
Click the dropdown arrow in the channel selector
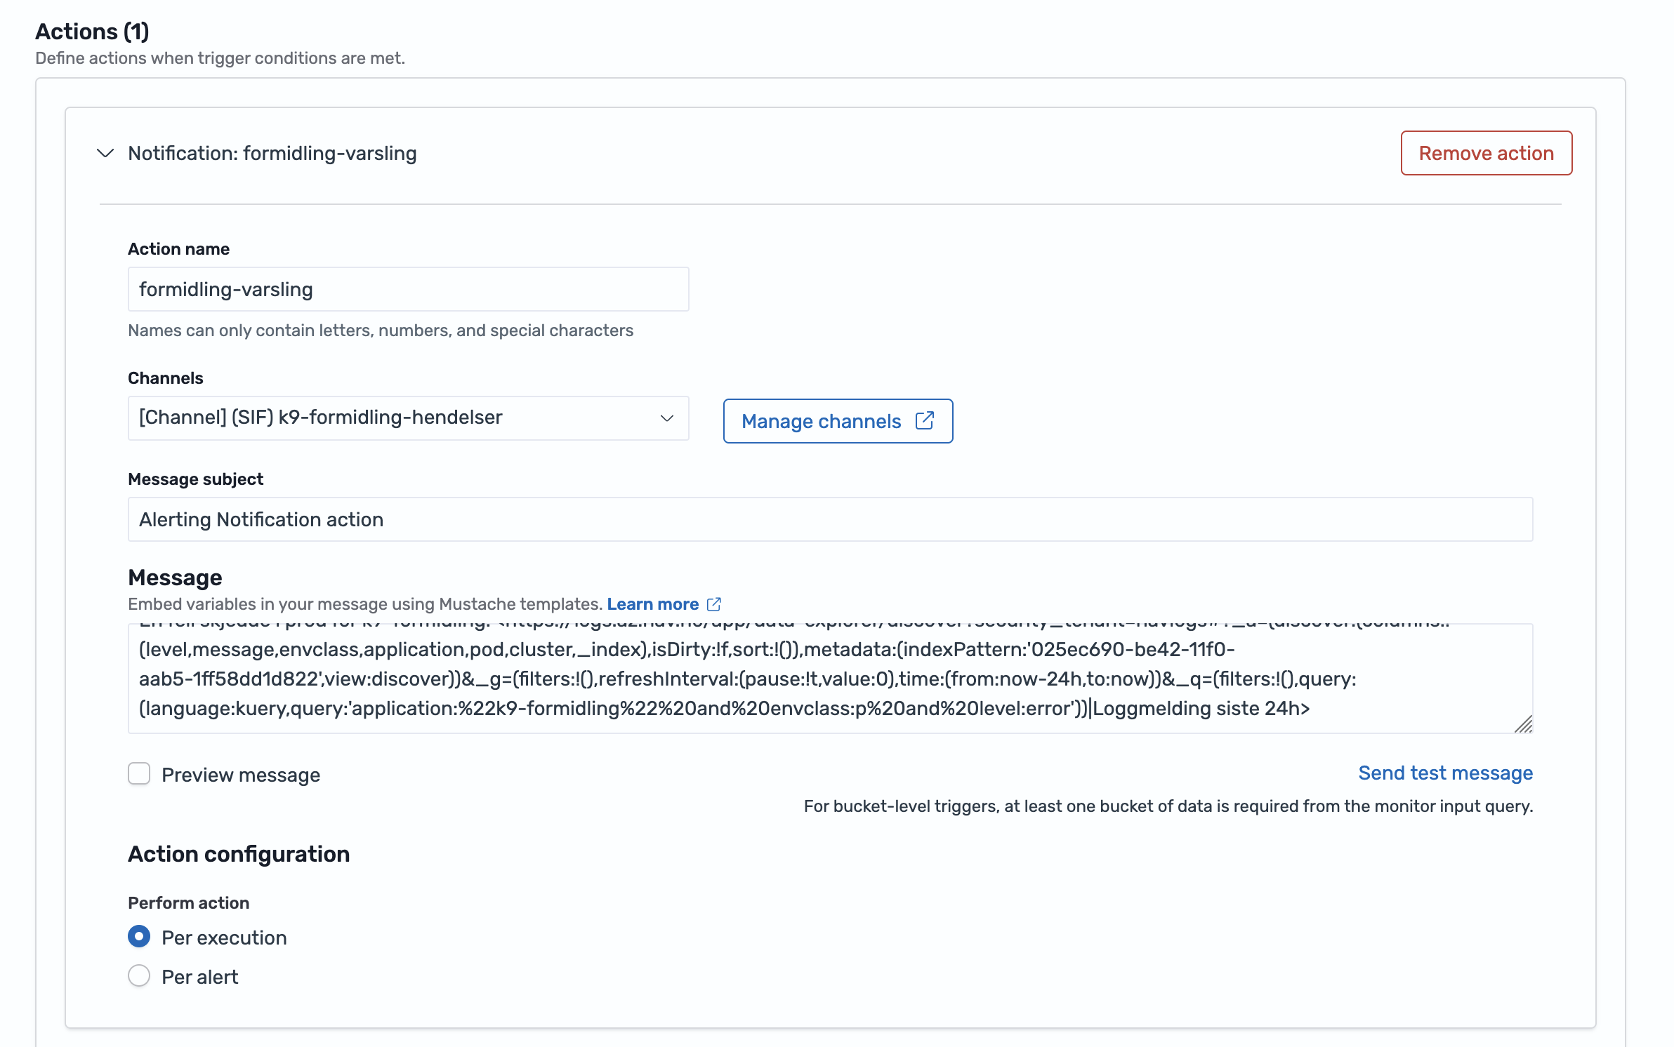pyautogui.click(x=666, y=418)
